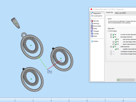The width and height of the screenshot is (136, 102).
Task: Select the pendant below the bail-loop pendant
Action: pyautogui.click(x=32, y=79)
